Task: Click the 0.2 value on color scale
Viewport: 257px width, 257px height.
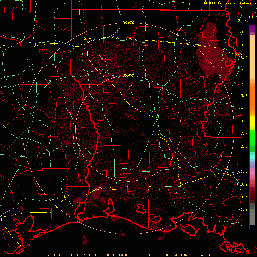Action: [244, 184]
